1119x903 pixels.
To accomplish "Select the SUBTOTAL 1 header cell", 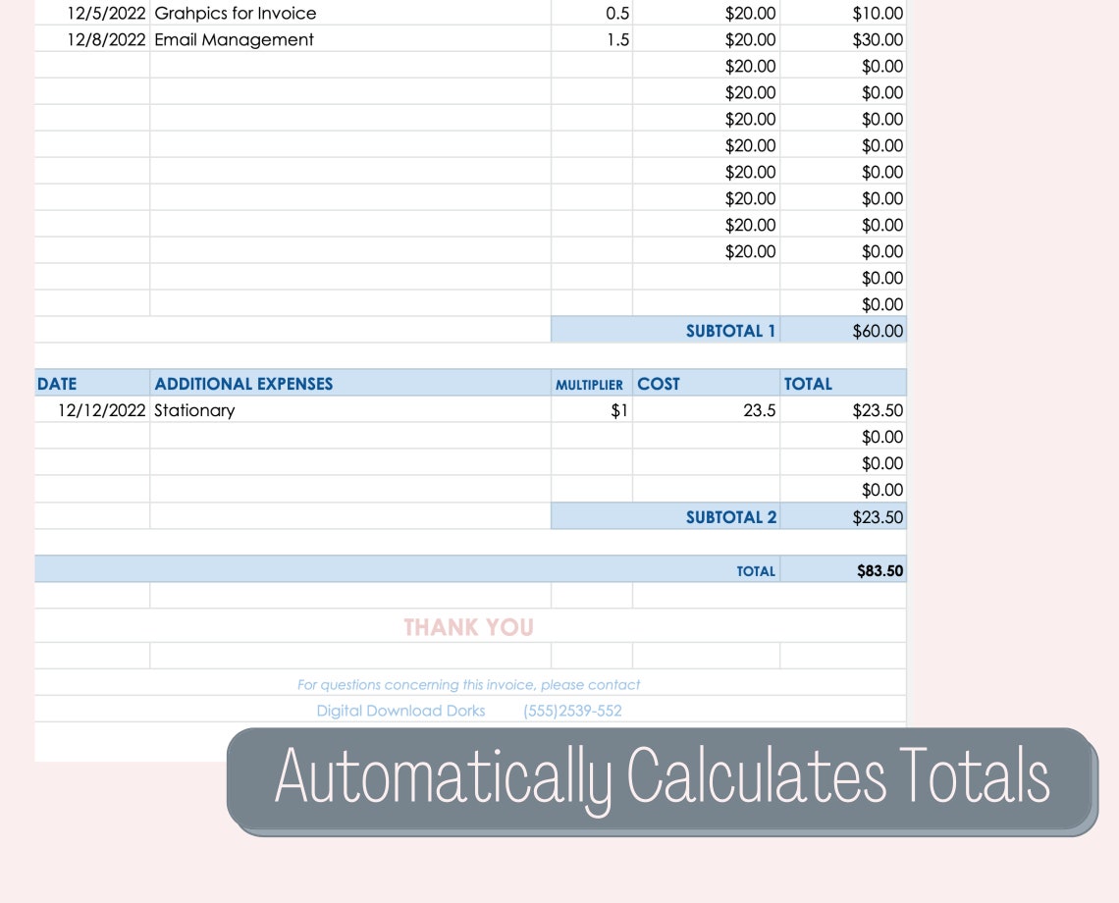I will [730, 330].
